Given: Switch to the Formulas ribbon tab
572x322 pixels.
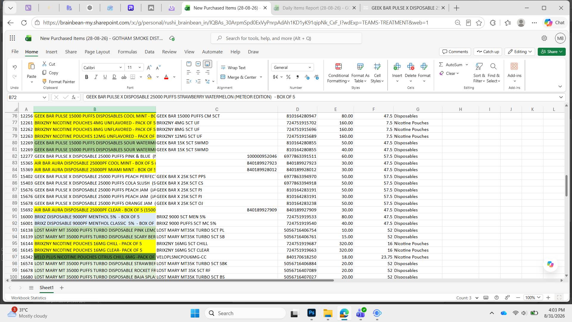Looking at the screenshot, I should (x=127, y=52).
